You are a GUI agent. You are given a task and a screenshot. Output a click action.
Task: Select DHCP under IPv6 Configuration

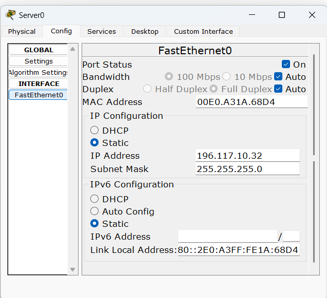(94, 199)
